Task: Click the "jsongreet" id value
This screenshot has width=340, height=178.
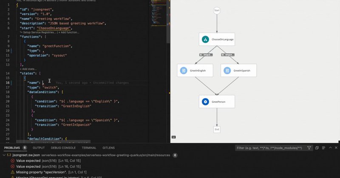Action: (x=41, y=9)
